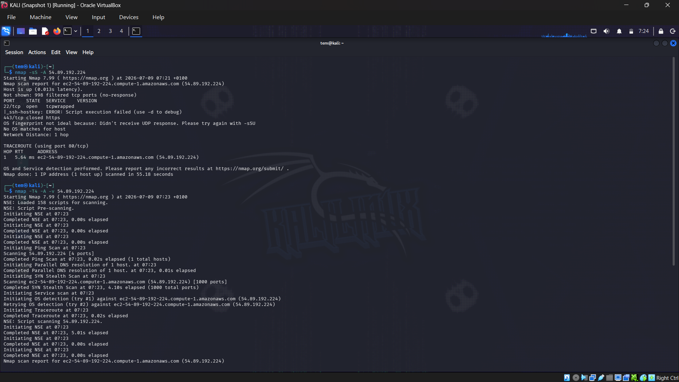
Task: Open terminal Edit menu
Action: click(x=56, y=52)
